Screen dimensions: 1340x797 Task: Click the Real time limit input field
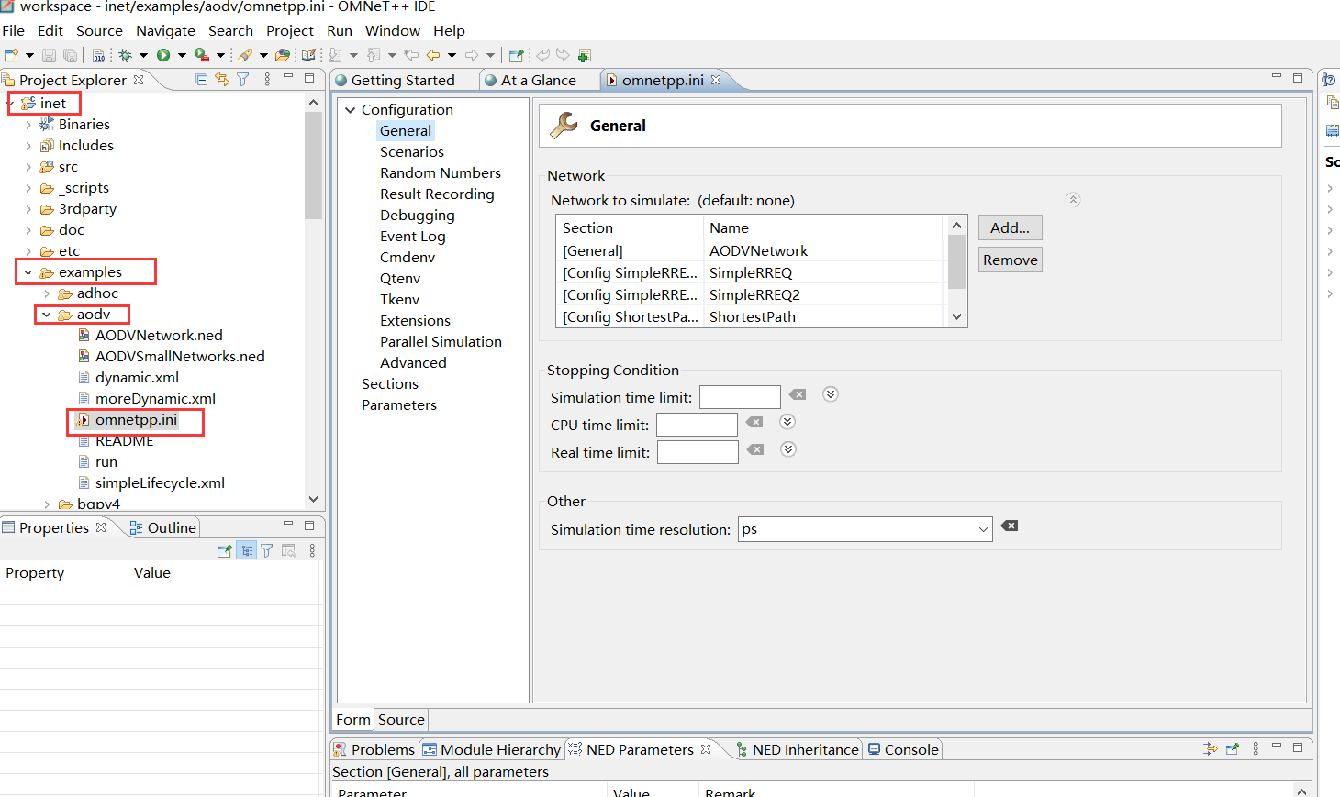click(698, 452)
